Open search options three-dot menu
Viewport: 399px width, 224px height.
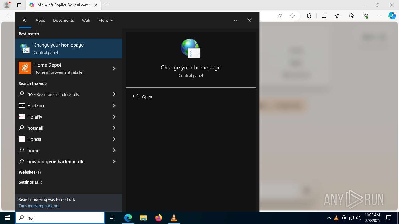pos(236,20)
